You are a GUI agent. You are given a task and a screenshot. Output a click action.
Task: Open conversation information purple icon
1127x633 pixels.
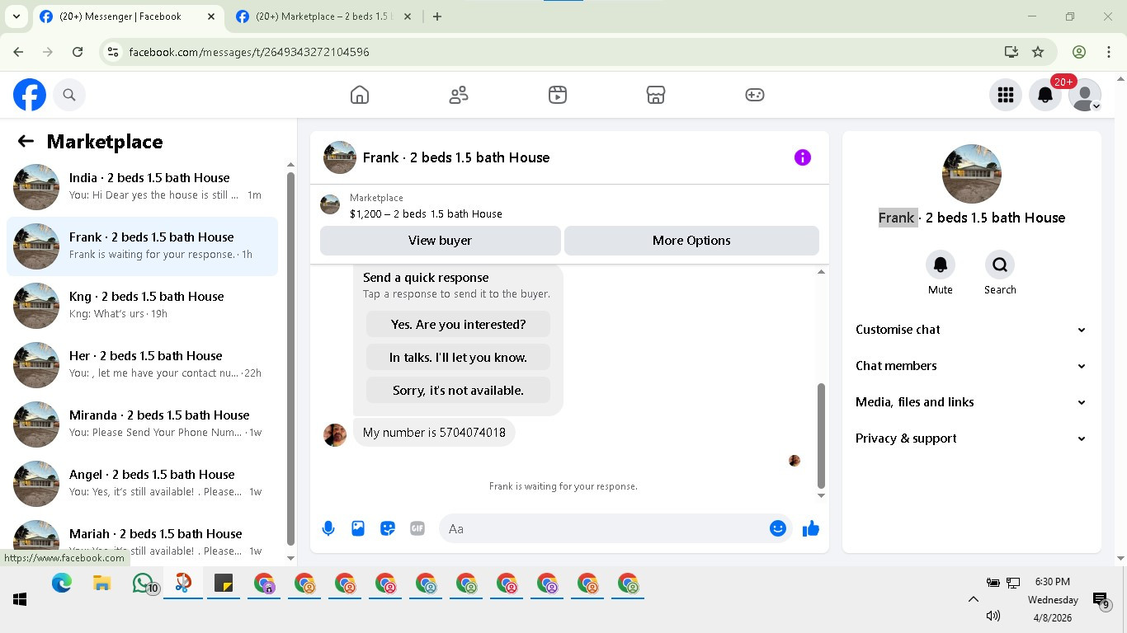click(x=803, y=157)
